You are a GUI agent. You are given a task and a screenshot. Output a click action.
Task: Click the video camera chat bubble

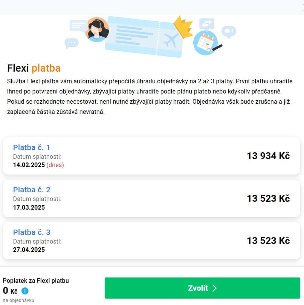pyautogui.click(x=228, y=31)
